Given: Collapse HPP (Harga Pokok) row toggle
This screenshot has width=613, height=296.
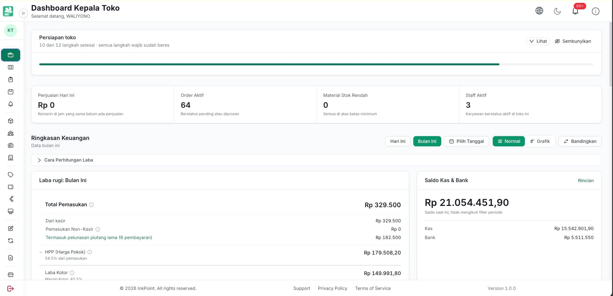Looking at the screenshot, I should [41, 252].
